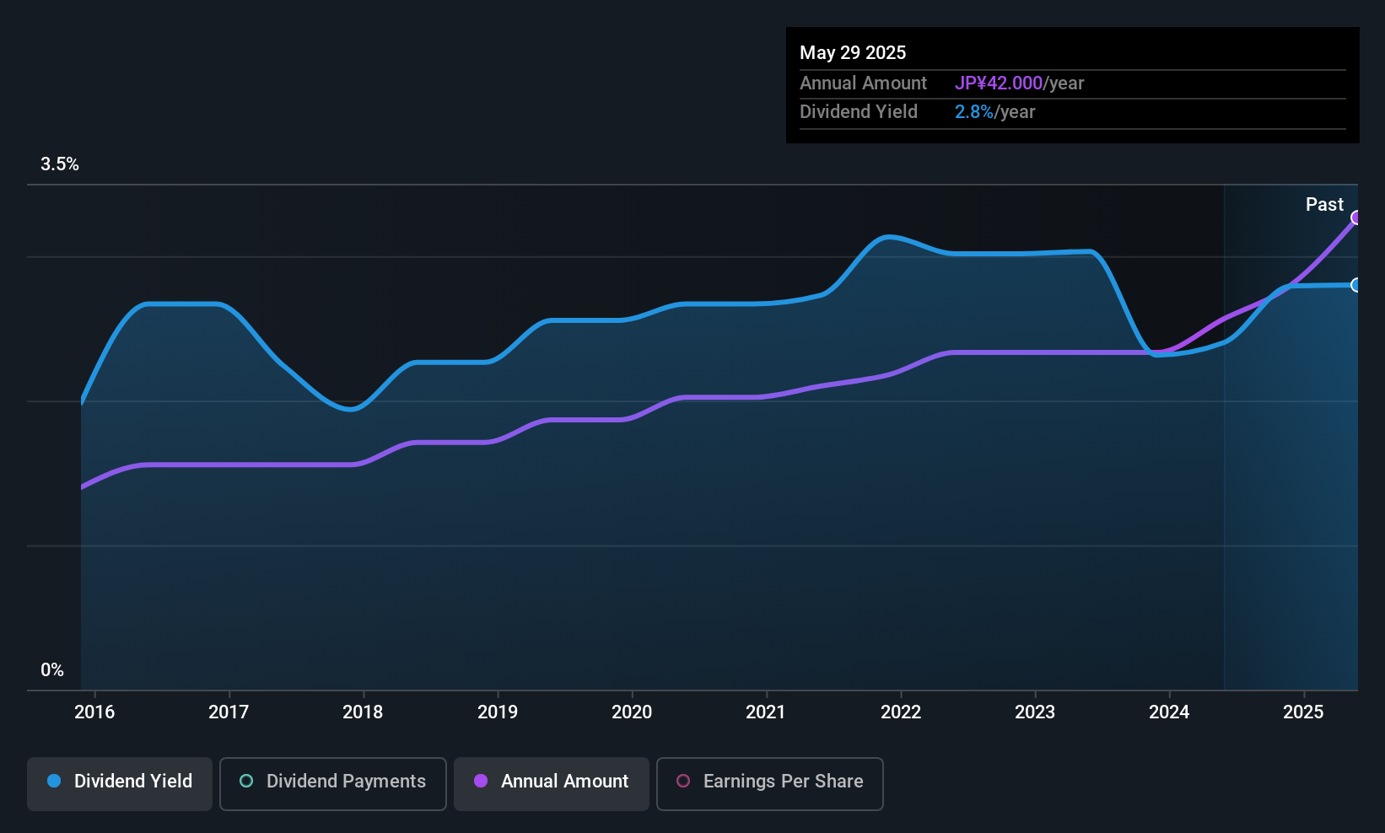1385x833 pixels.
Task: Toggle the Dividend Yield legend button
Action: (120, 783)
